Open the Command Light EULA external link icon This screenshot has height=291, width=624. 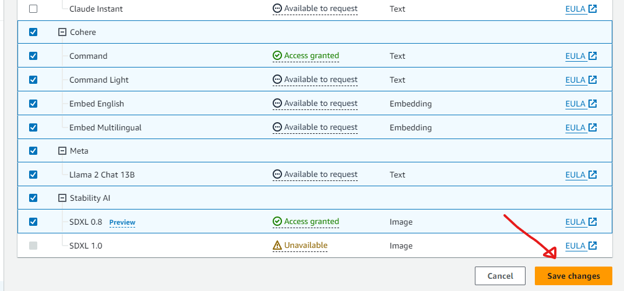pyautogui.click(x=593, y=80)
